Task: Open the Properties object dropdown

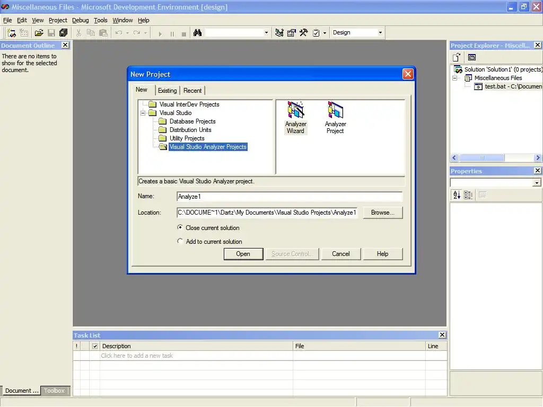Action: [x=537, y=182]
